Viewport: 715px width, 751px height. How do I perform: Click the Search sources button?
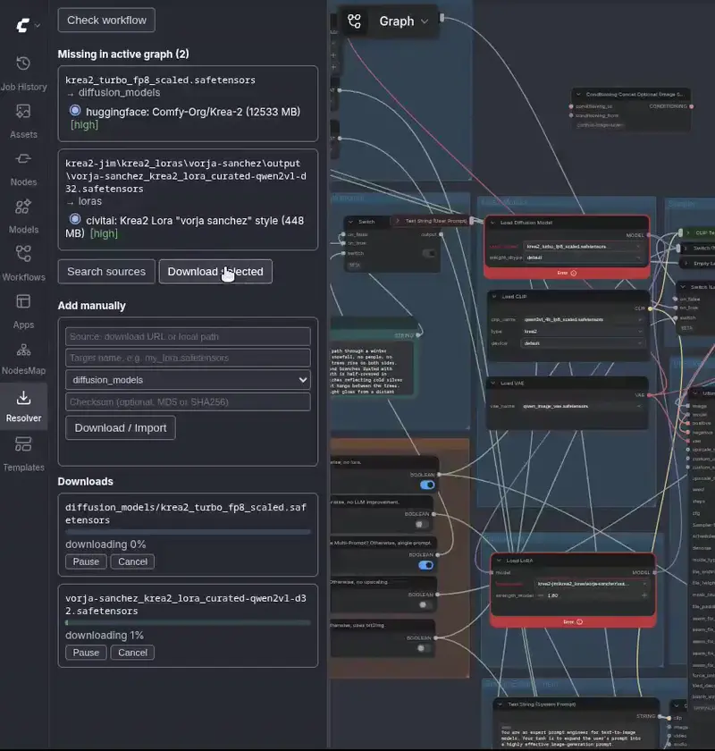click(x=106, y=272)
